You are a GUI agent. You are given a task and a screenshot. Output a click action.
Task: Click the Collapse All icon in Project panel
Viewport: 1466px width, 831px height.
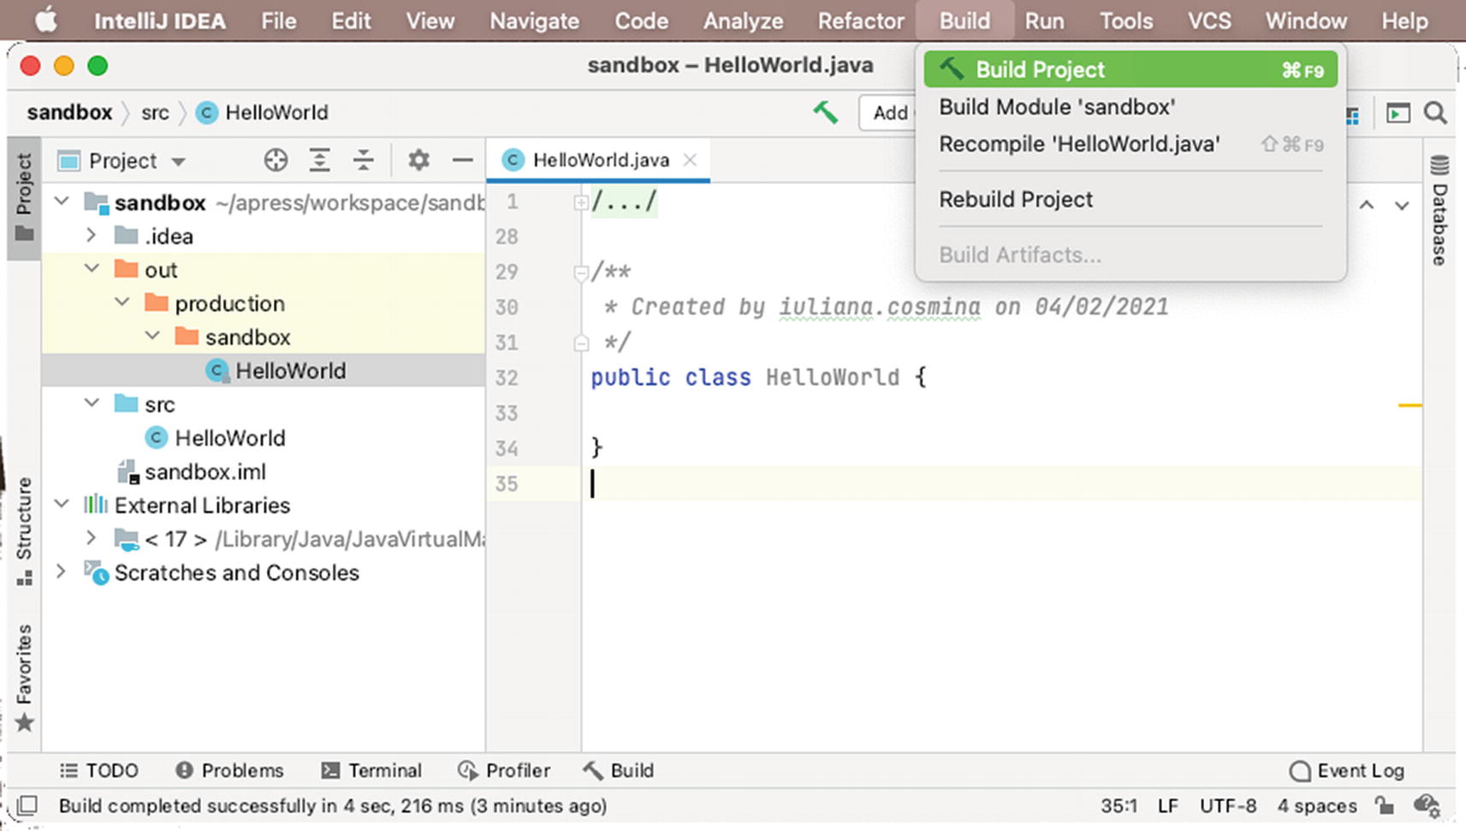(364, 160)
